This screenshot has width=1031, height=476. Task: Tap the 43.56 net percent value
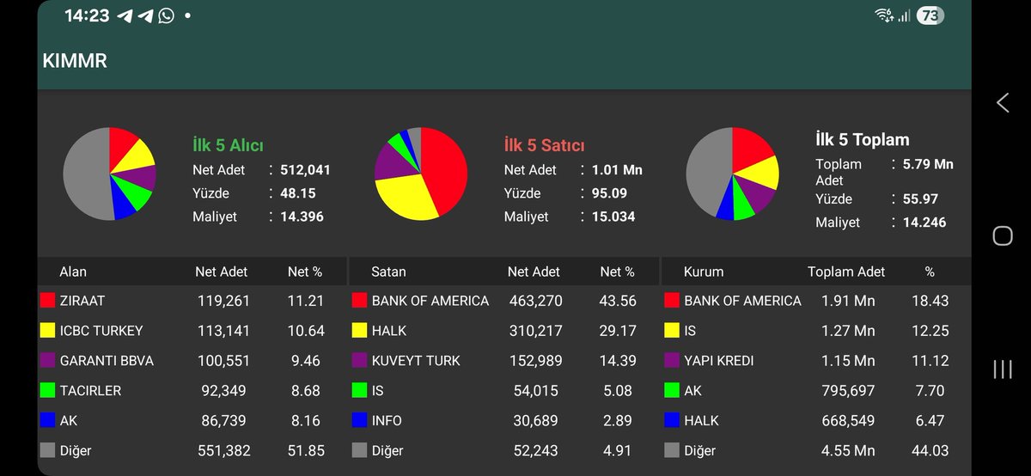pyautogui.click(x=617, y=301)
